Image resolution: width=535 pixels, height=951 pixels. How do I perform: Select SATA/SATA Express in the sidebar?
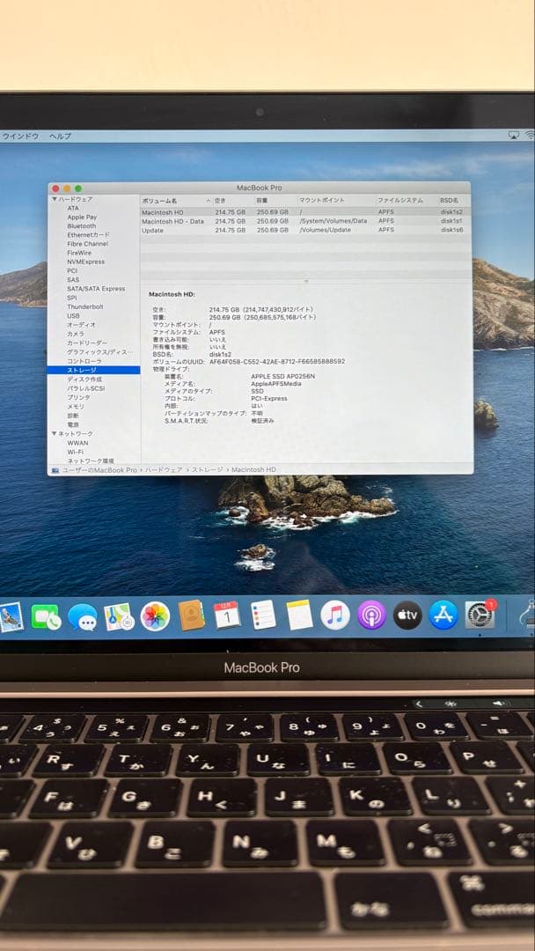[x=96, y=289]
